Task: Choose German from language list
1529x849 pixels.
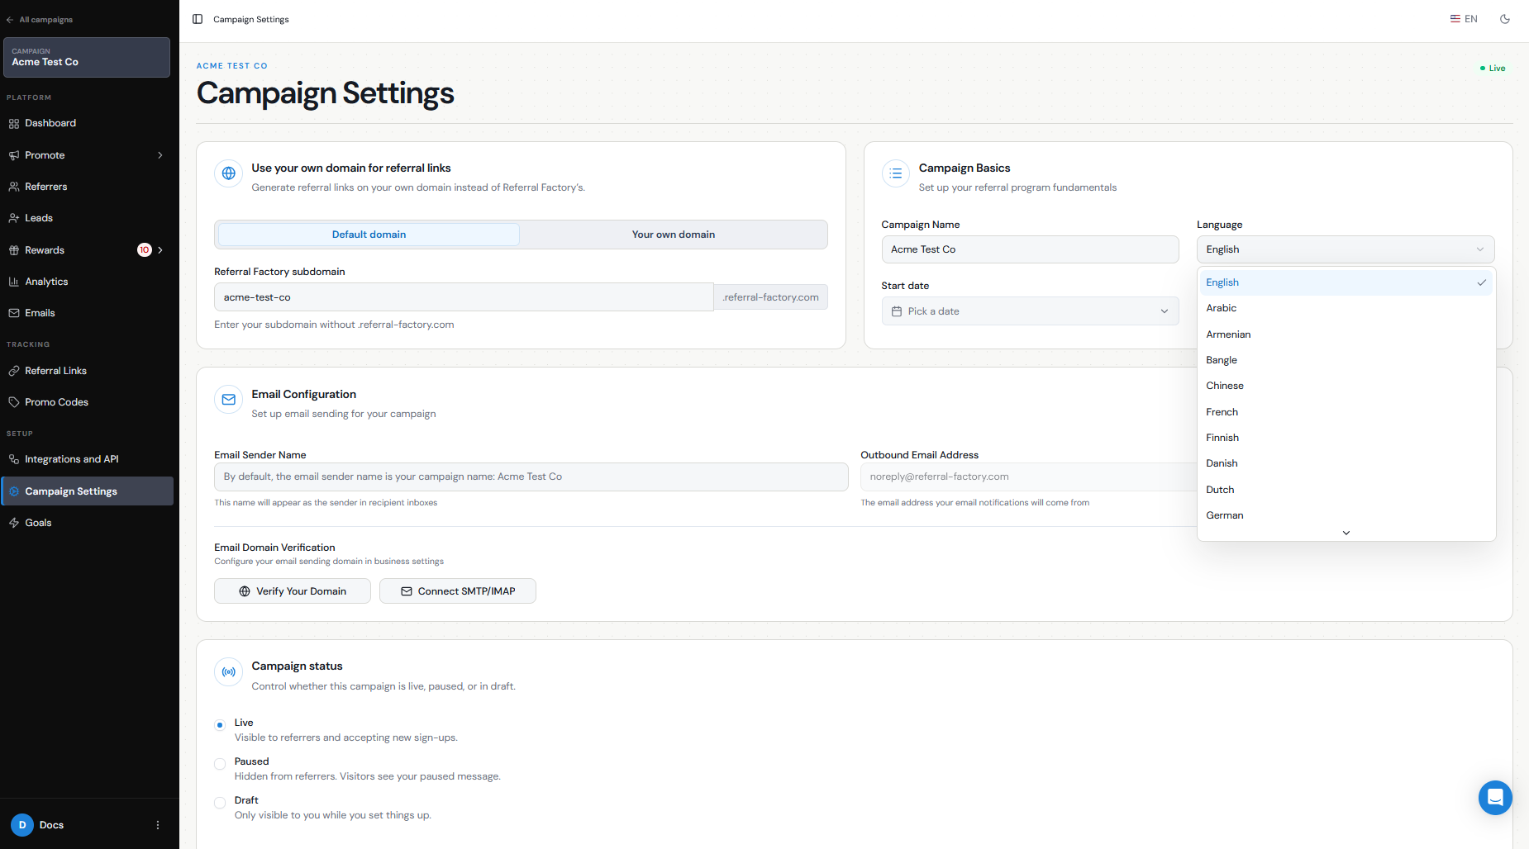Action: click(1346, 515)
